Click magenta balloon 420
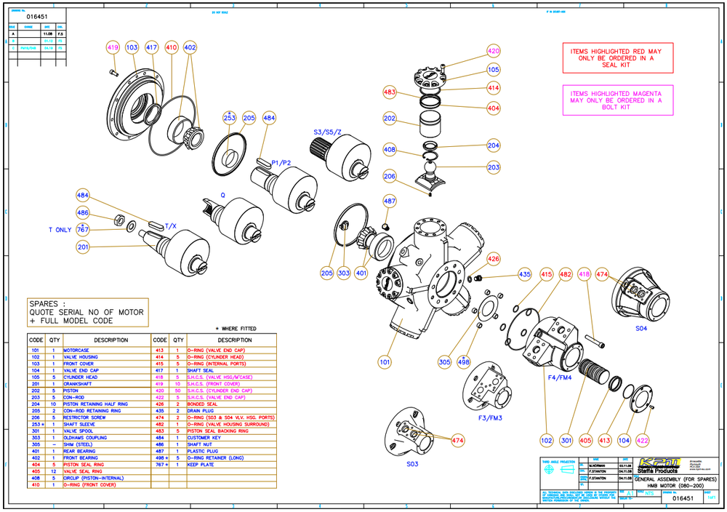The image size is (727, 512). (x=494, y=51)
